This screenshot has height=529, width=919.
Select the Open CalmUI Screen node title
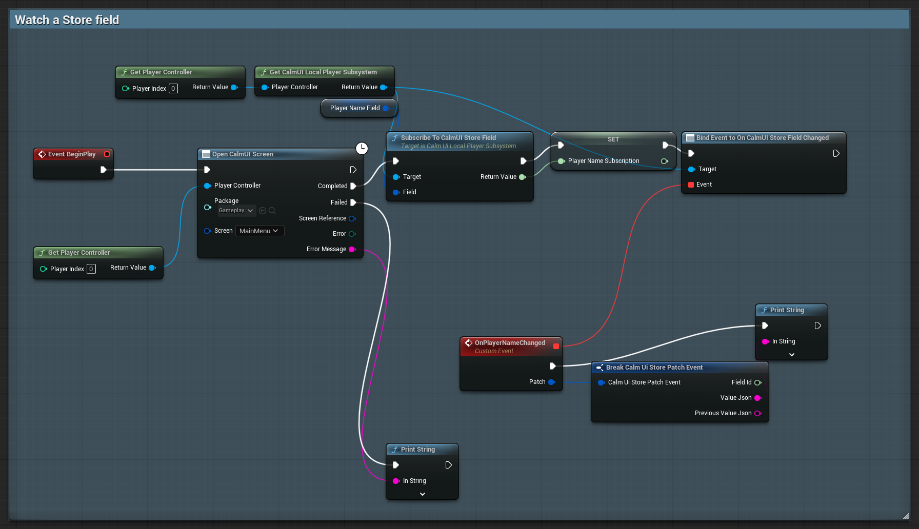click(243, 154)
